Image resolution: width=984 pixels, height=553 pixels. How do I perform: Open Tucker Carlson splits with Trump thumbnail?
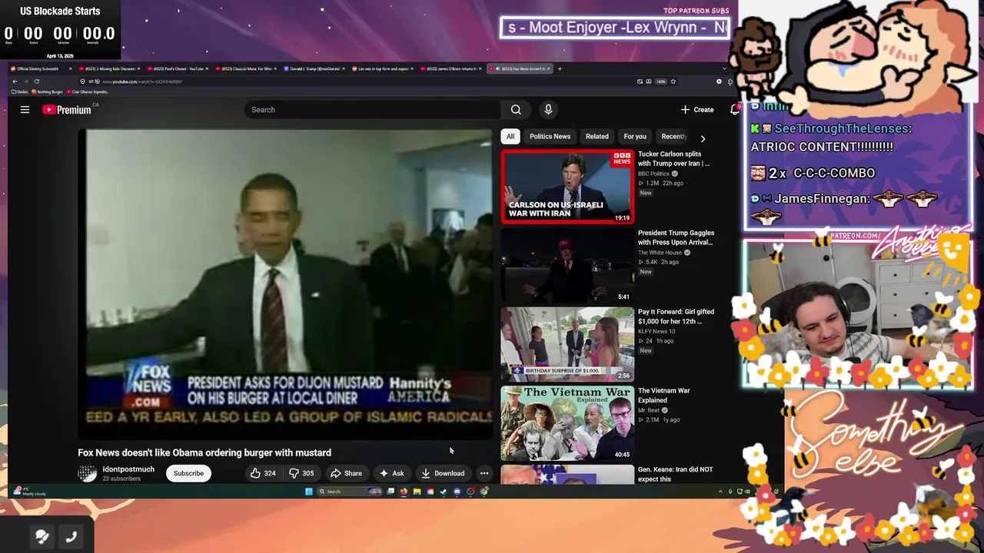[x=567, y=187]
